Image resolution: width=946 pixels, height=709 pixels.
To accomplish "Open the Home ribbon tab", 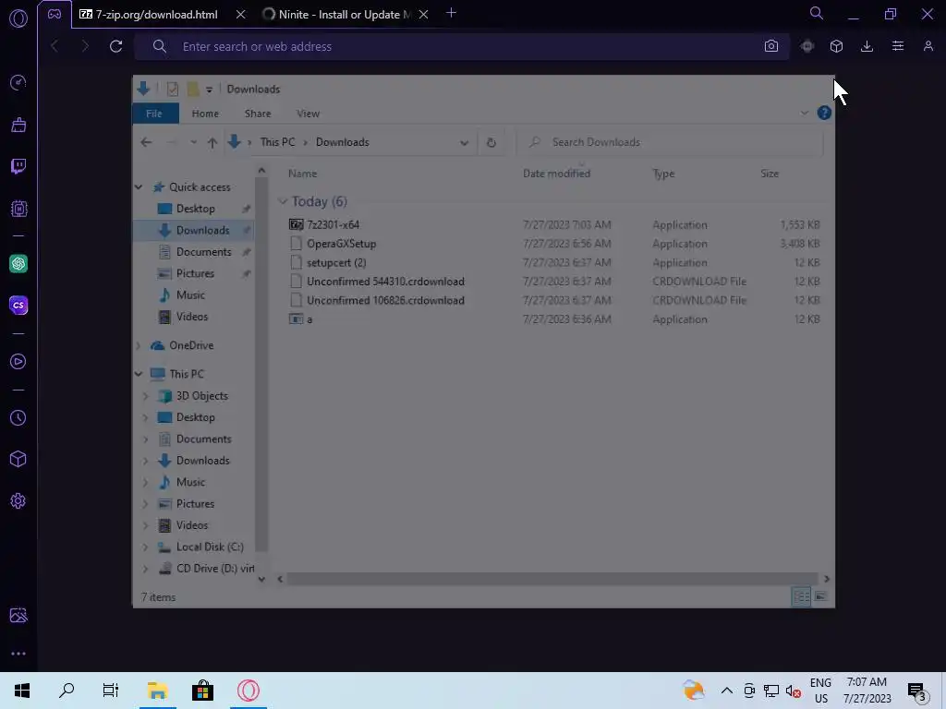I will (x=205, y=114).
